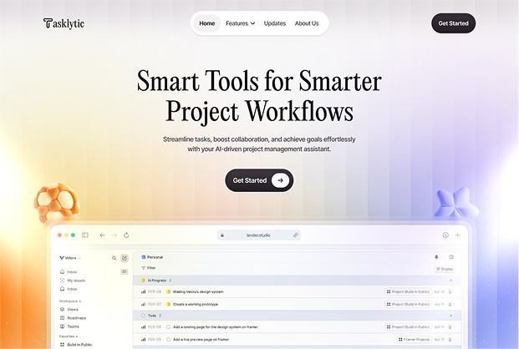Click the notification bell icon
Screen dimensions: 519x349
[x=435, y=257]
